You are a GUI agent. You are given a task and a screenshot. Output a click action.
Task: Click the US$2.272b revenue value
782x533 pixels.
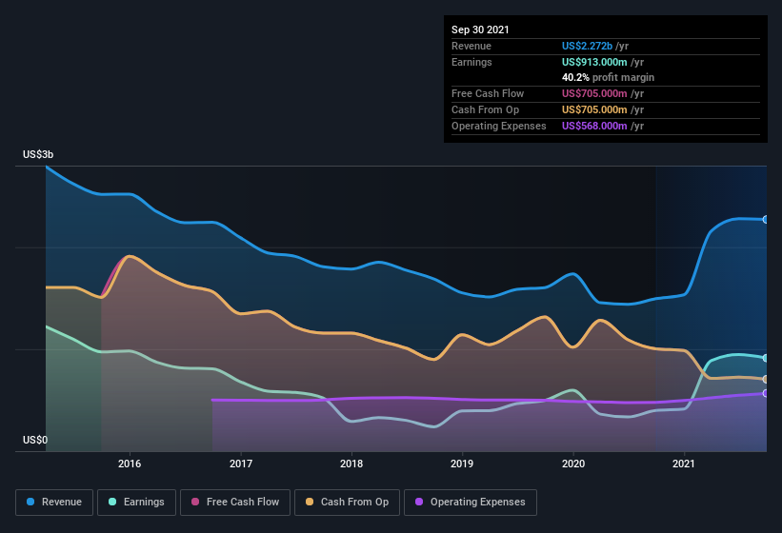click(x=587, y=46)
